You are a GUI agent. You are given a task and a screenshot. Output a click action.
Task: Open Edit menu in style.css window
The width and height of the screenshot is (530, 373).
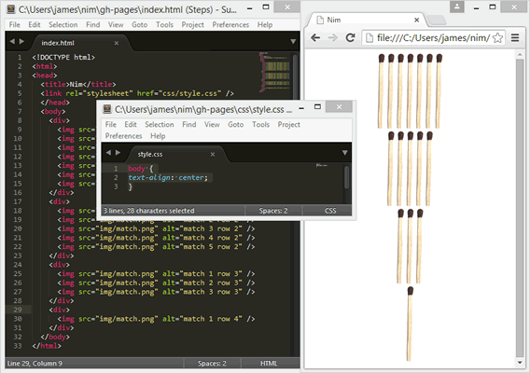pyautogui.click(x=131, y=124)
